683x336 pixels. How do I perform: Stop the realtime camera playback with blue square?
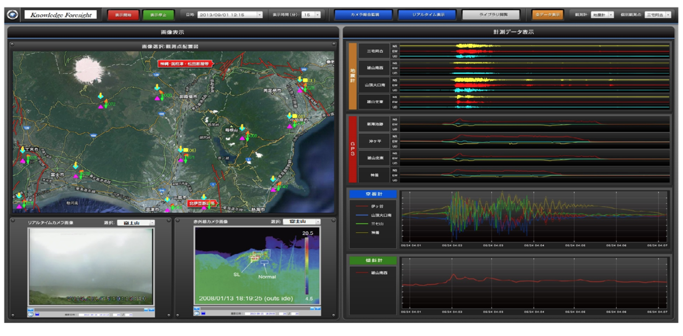pos(37,314)
